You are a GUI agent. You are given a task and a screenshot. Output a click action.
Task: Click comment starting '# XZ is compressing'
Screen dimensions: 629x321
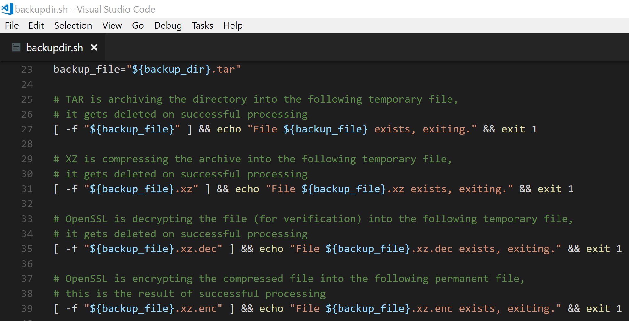coord(253,159)
